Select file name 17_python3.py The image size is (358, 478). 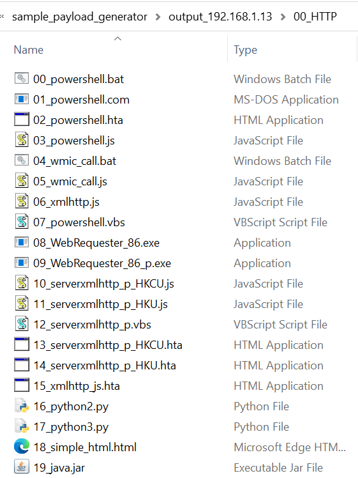click(71, 427)
